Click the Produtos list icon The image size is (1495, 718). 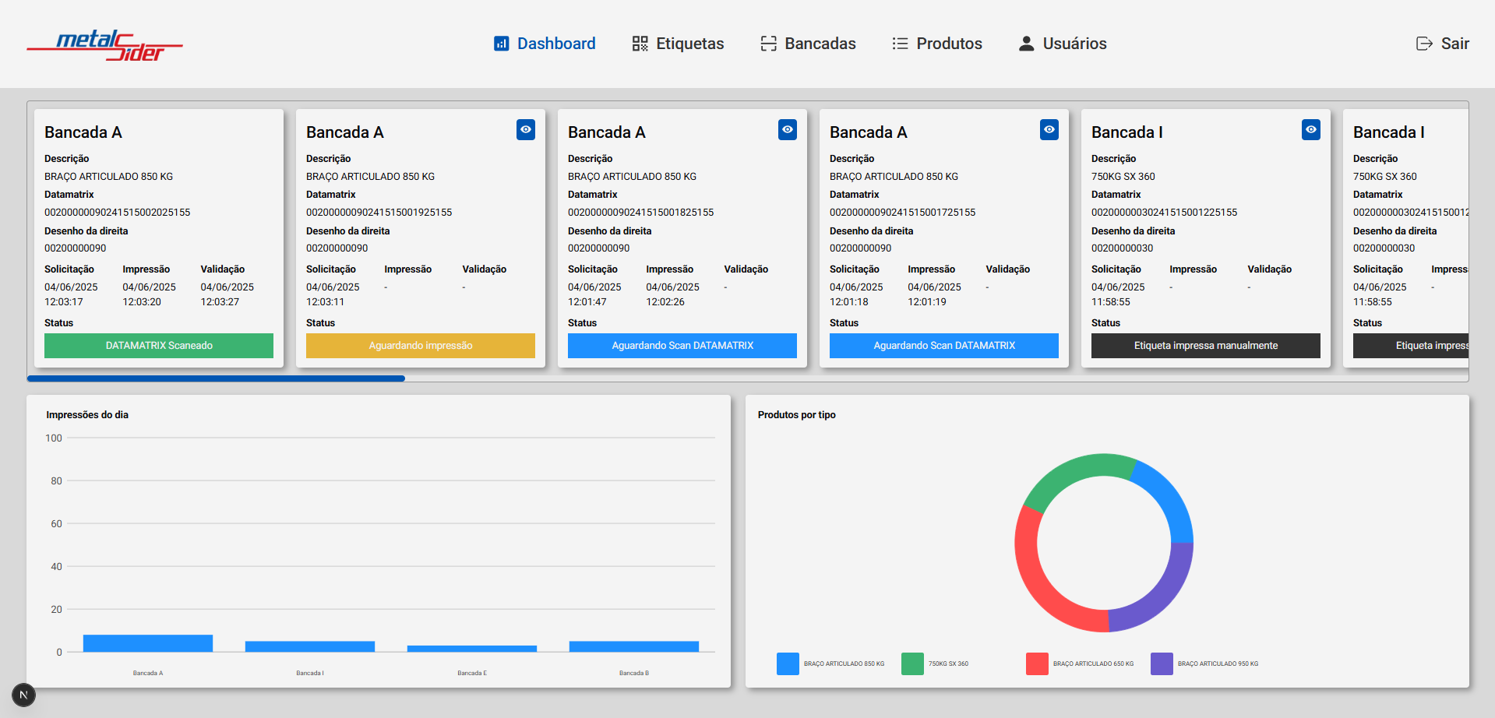(x=900, y=44)
